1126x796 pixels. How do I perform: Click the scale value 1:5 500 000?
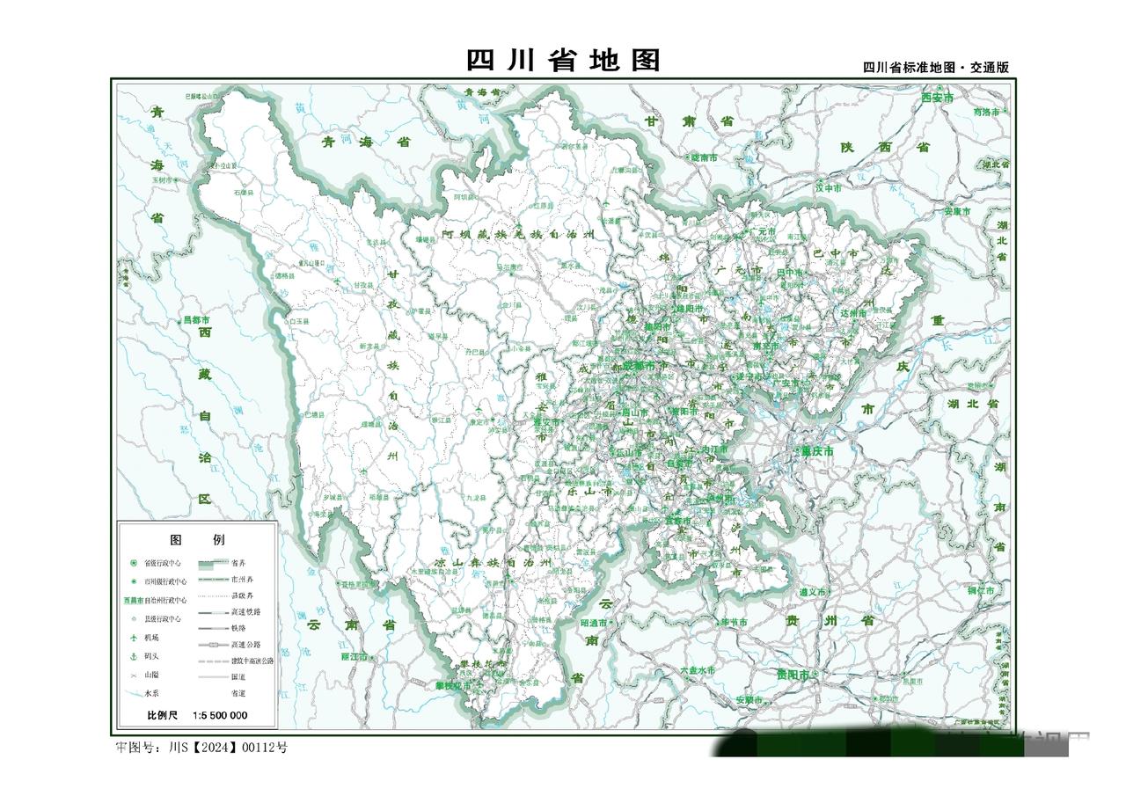(220, 715)
